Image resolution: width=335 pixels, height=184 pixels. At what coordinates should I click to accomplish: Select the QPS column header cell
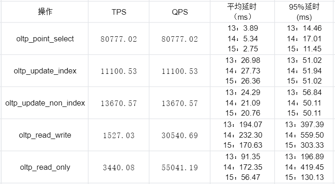pyautogui.click(x=179, y=12)
